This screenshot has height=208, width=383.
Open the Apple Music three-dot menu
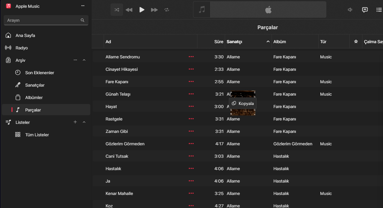pos(83,6)
